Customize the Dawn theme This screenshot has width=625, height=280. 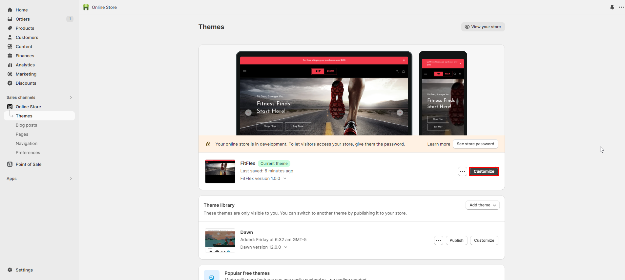(x=484, y=240)
